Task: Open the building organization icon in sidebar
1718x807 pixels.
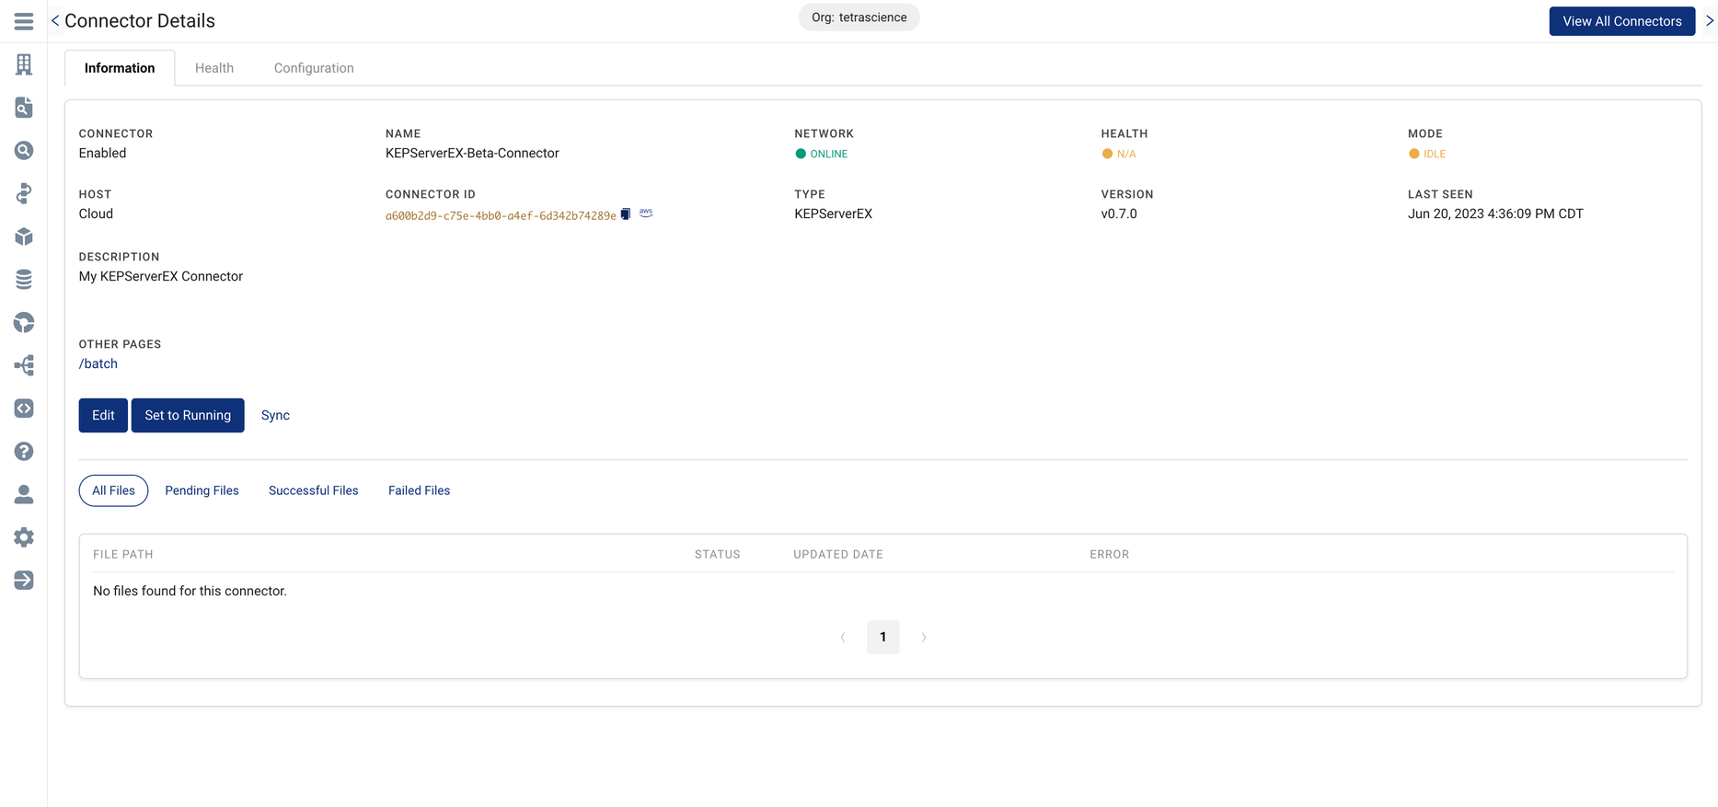Action: pyautogui.click(x=24, y=64)
